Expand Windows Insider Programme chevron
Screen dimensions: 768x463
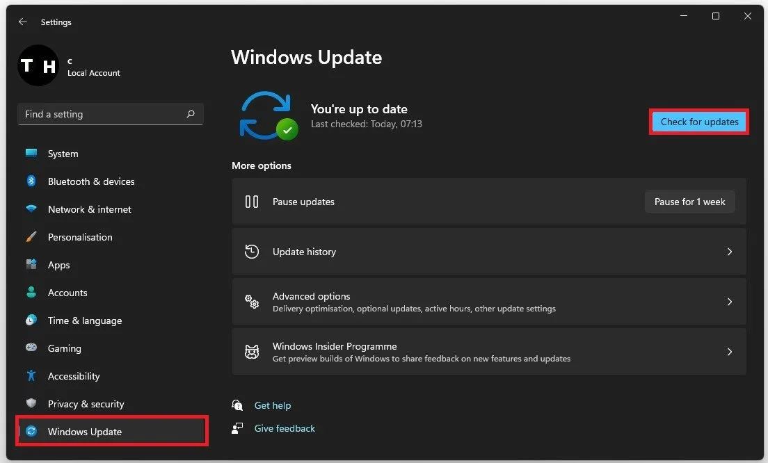coord(729,351)
